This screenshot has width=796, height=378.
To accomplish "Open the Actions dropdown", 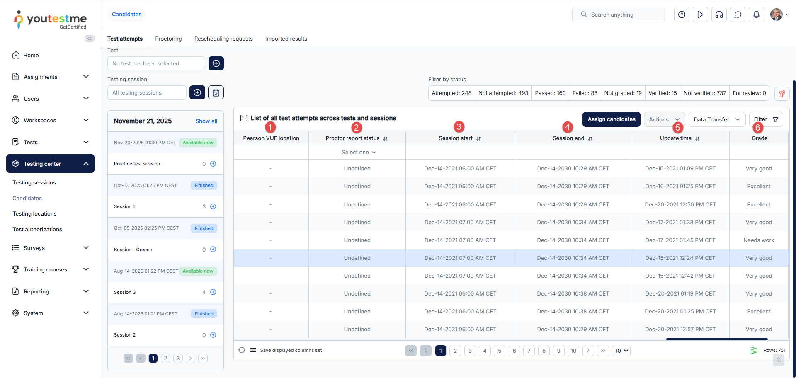I will pyautogui.click(x=664, y=119).
